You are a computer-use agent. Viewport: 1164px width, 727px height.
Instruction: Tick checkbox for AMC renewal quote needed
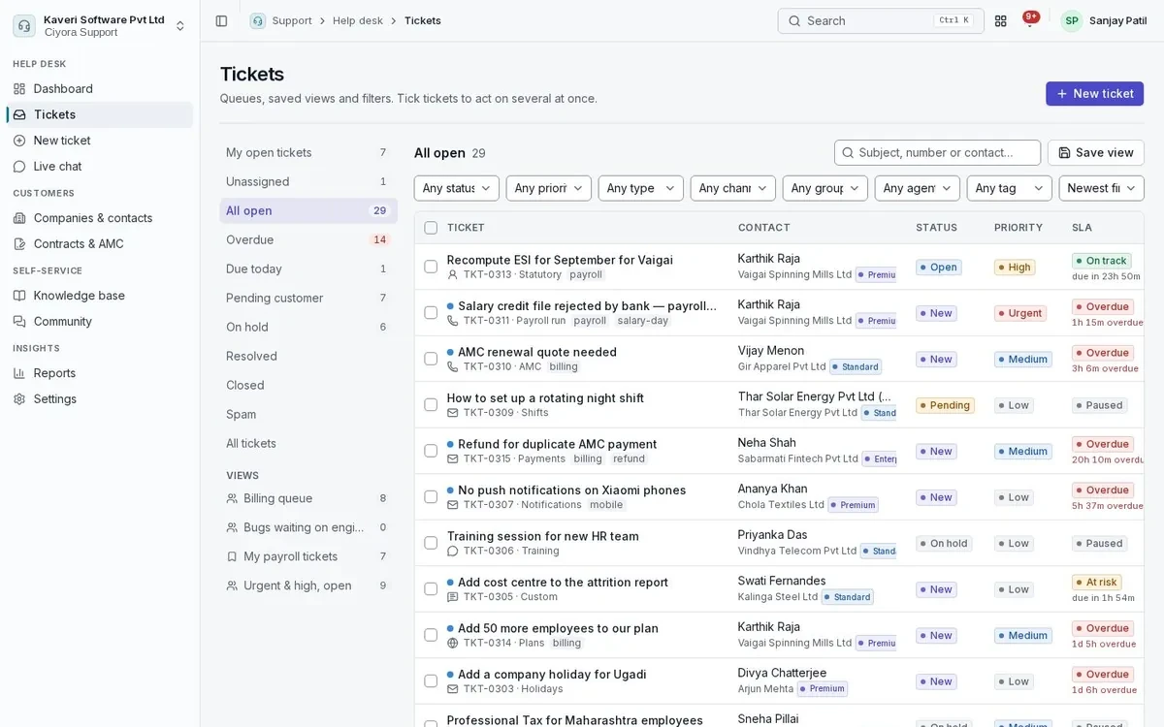coord(431,359)
